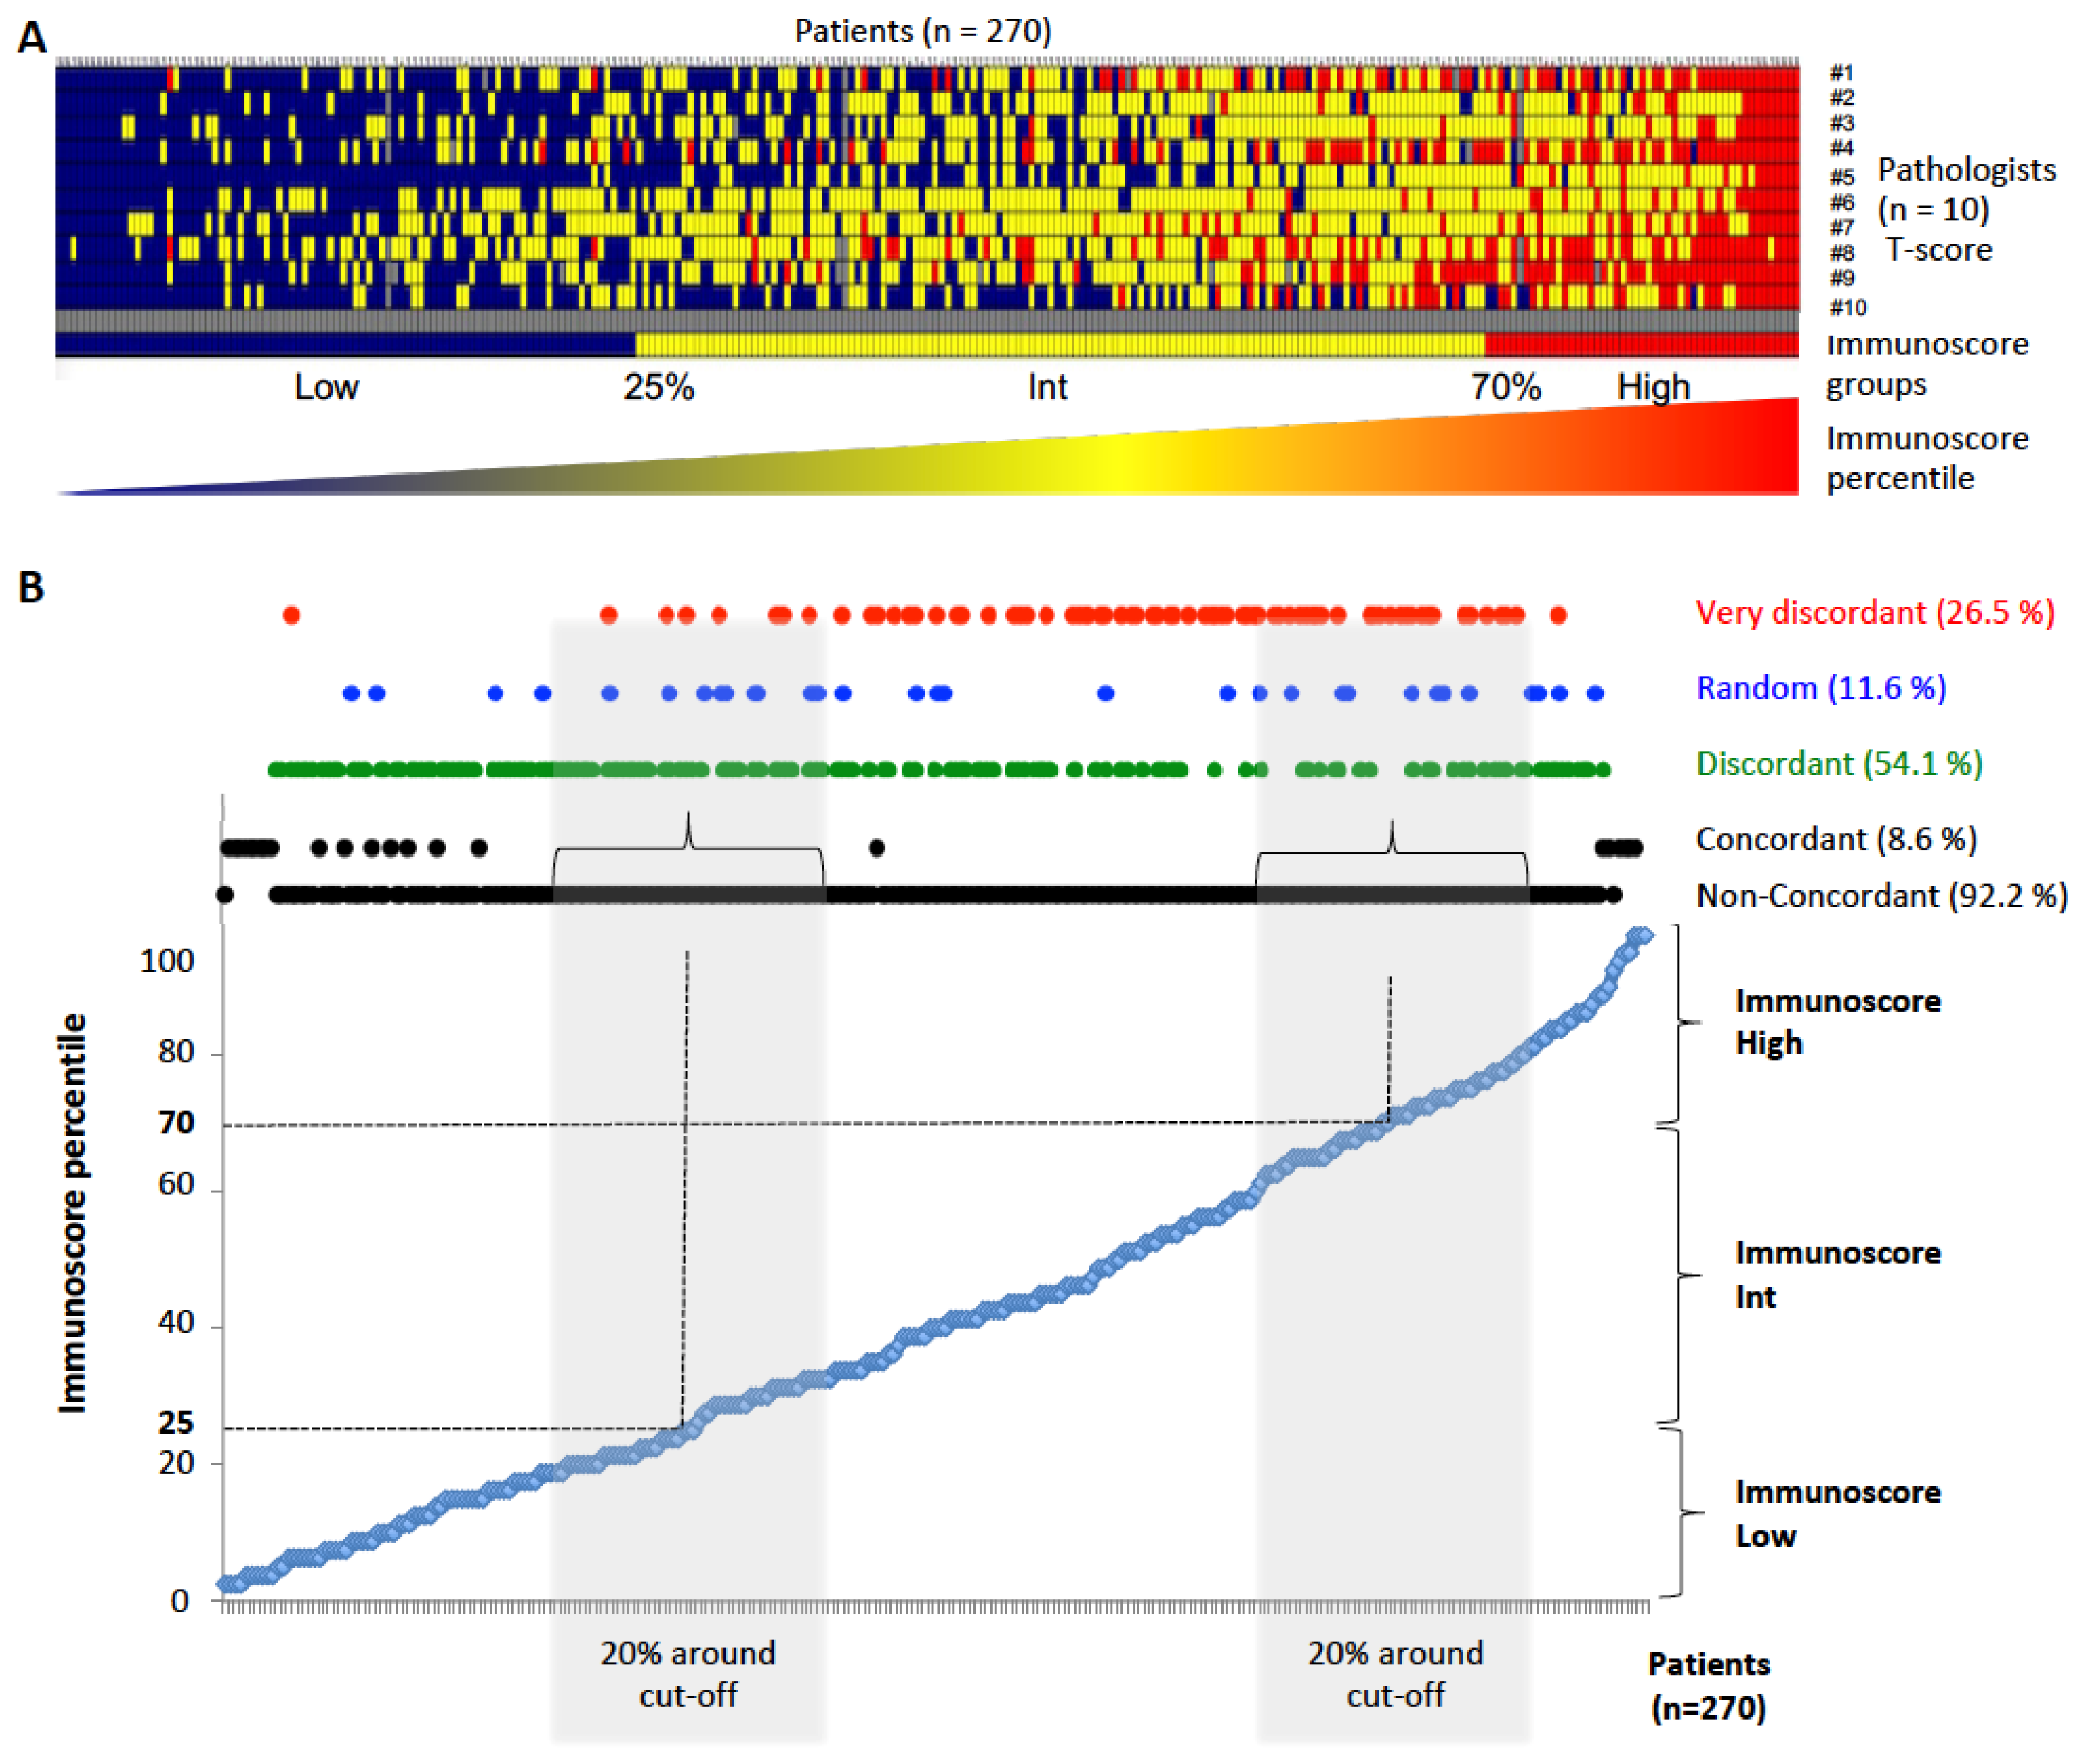Viewport: 2084px width, 1764px height.
Task: Click the immunoscore percentile gradient wedge
Action: coord(1401,458)
